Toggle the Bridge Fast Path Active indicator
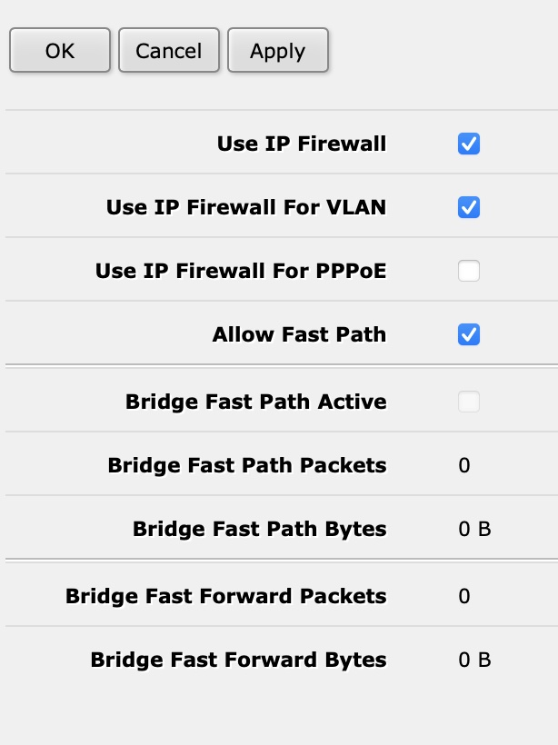 pyautogui.click(x=469, y=401)
